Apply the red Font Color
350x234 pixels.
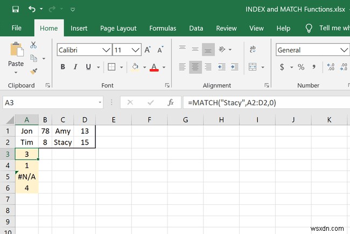[x=154, y=67]
